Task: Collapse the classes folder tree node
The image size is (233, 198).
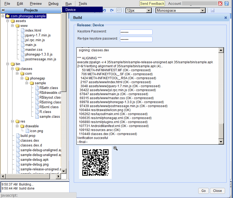Action: pyautogui.click(x=12, y=69)
